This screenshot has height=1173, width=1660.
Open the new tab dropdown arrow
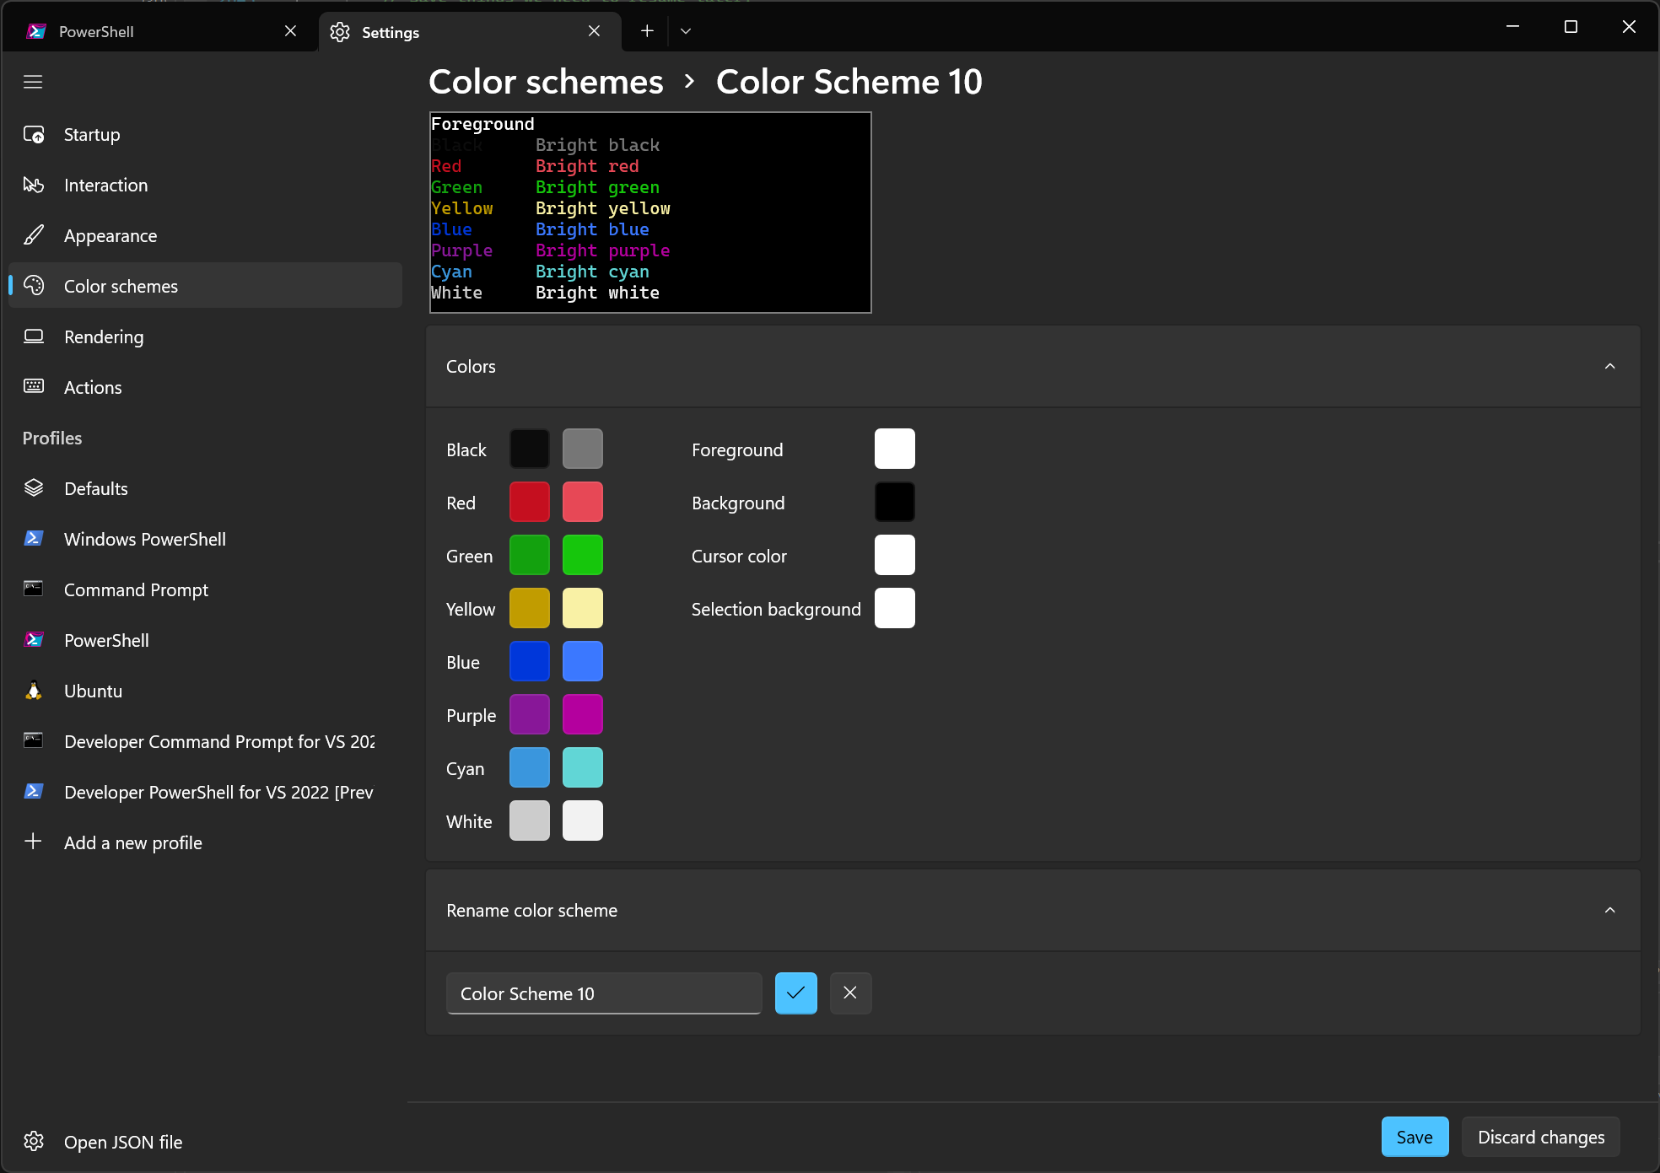tap(685, 30)
